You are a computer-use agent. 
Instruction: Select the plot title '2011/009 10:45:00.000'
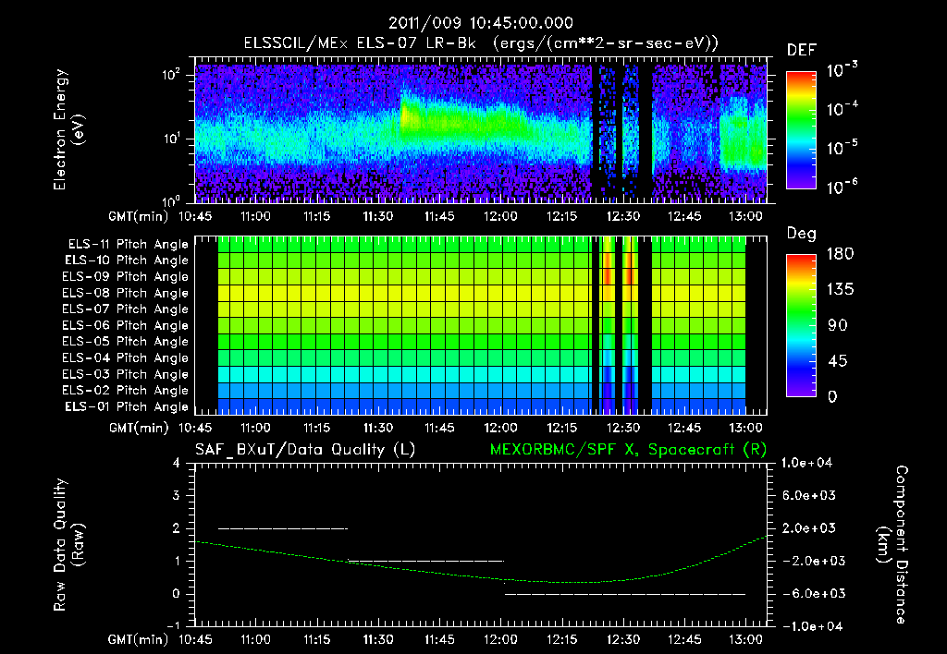tap(480, 23)
